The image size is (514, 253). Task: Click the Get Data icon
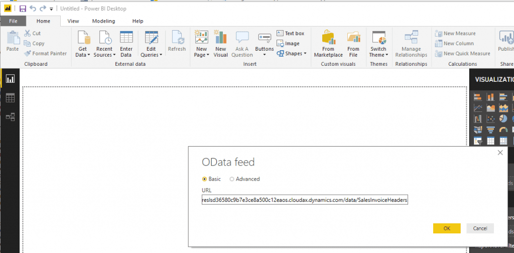point(82,39)
